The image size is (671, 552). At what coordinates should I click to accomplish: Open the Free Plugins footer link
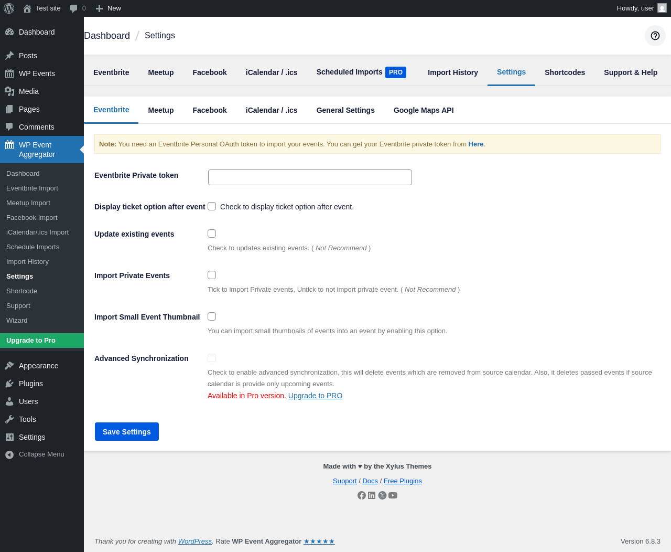(x=403, y=481)
